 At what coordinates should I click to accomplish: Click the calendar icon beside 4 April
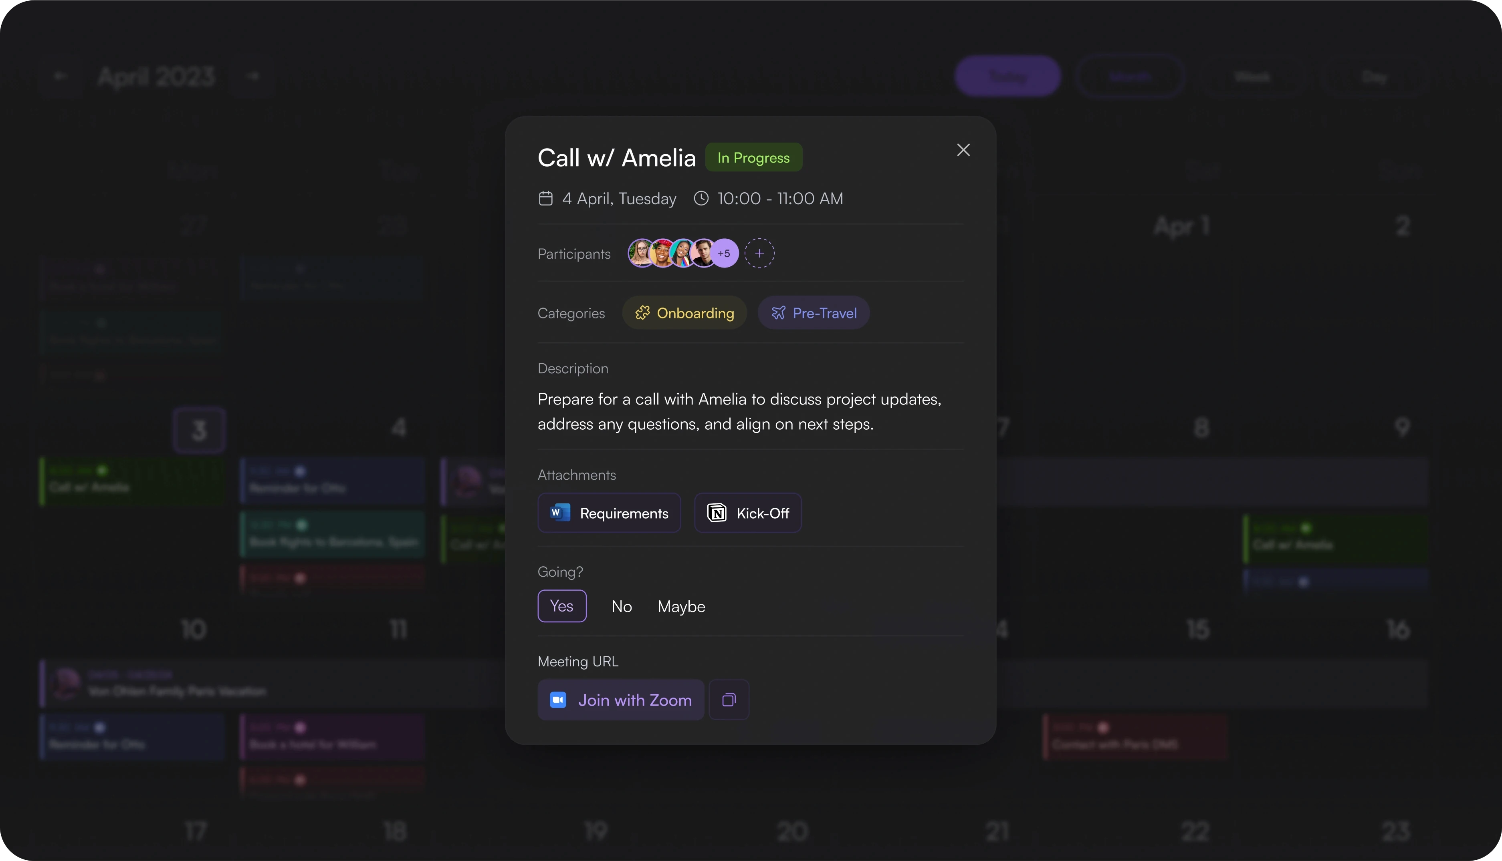[x=545, y=198]
